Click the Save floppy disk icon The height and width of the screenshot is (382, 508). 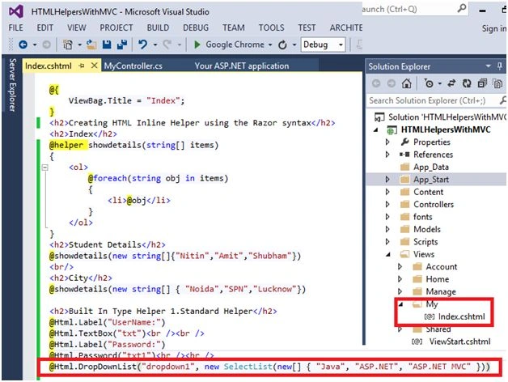pyautogui.click(x=107, y=45)
